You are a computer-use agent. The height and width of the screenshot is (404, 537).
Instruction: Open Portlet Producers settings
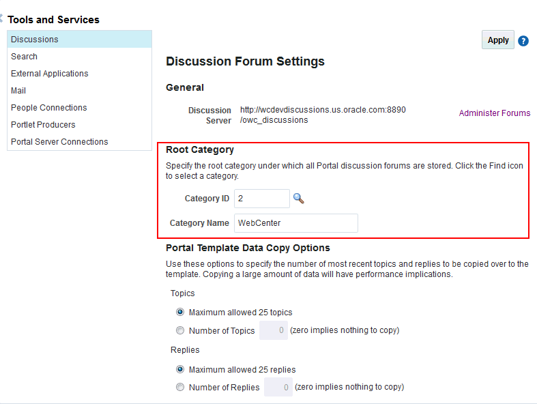[79, 125]
